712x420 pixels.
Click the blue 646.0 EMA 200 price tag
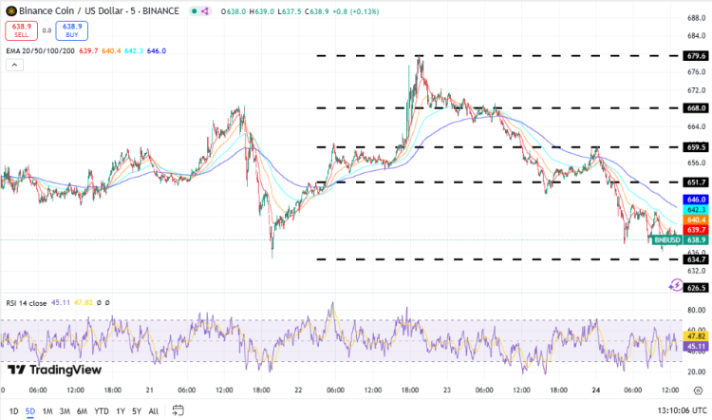pos(696,200)
